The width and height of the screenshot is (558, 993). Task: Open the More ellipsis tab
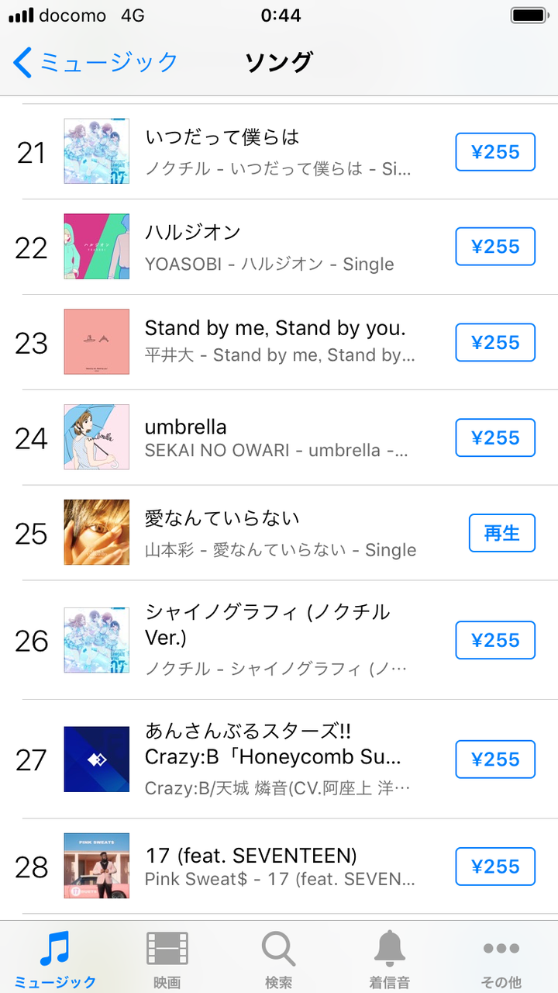click(x=501, y=948)
